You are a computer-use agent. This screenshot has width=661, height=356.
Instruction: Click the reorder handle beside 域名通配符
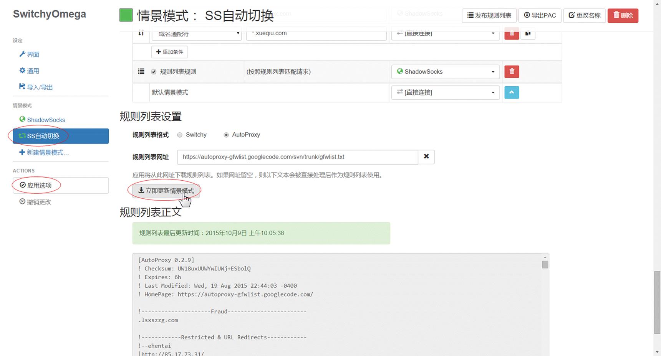point(141,33)
